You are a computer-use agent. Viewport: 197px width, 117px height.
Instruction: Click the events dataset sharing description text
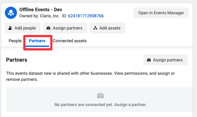coord(90,76)
